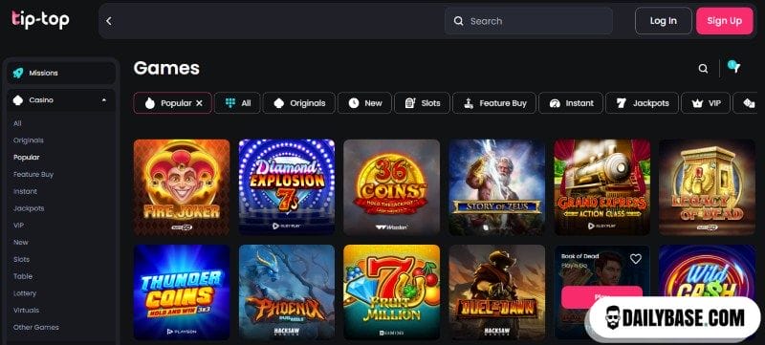Open Lottery in the sidebar list
This screenshot has height=345, width=765.
(x=25, y=293)
